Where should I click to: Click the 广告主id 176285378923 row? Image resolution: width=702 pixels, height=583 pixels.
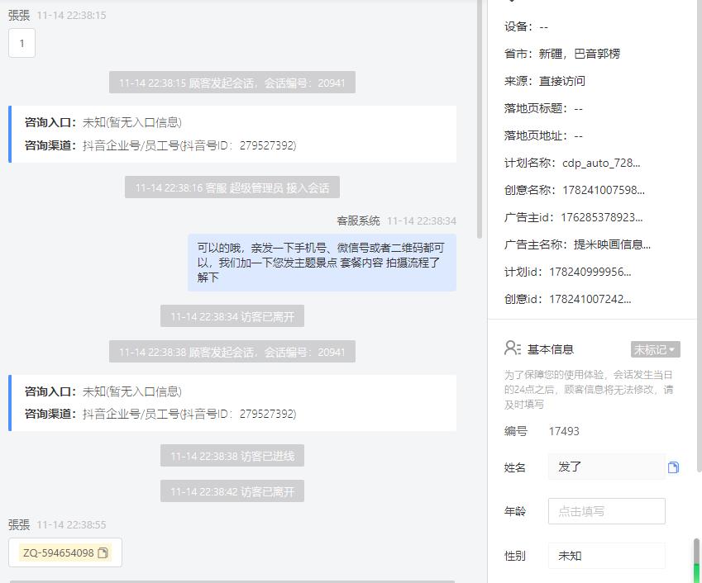pyautogui.click(x=574, y=217)
